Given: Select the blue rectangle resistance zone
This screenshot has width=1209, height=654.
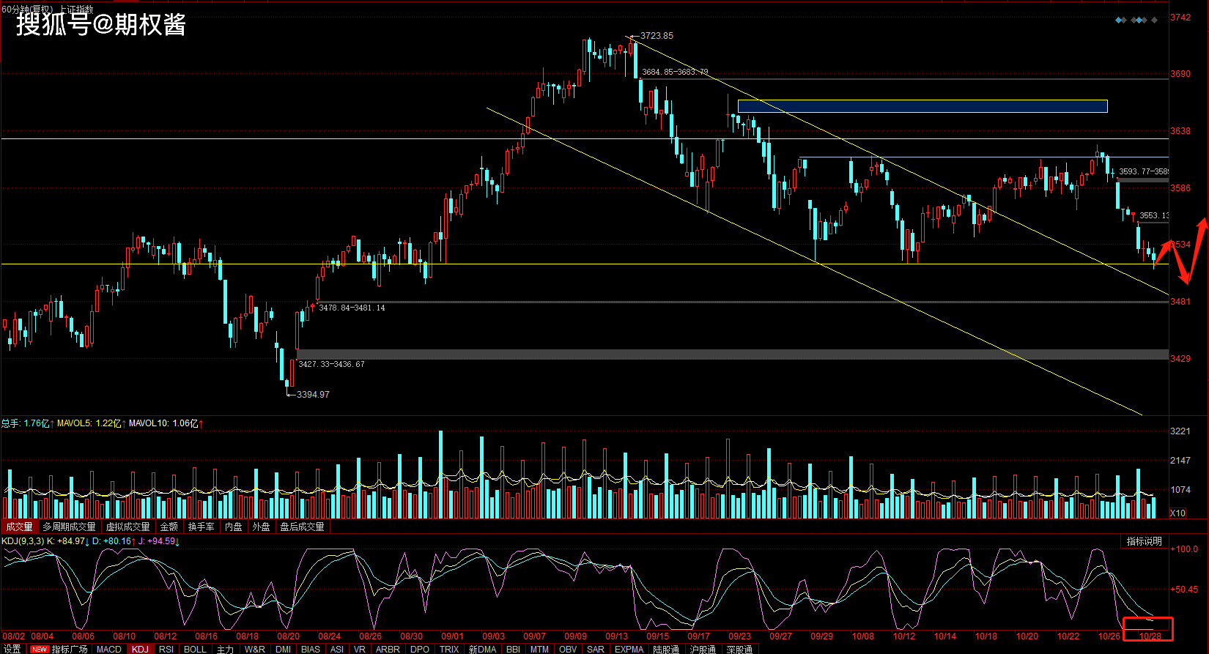Looking at the screenshot, I should pyautogui.click(x=923, y=106).
